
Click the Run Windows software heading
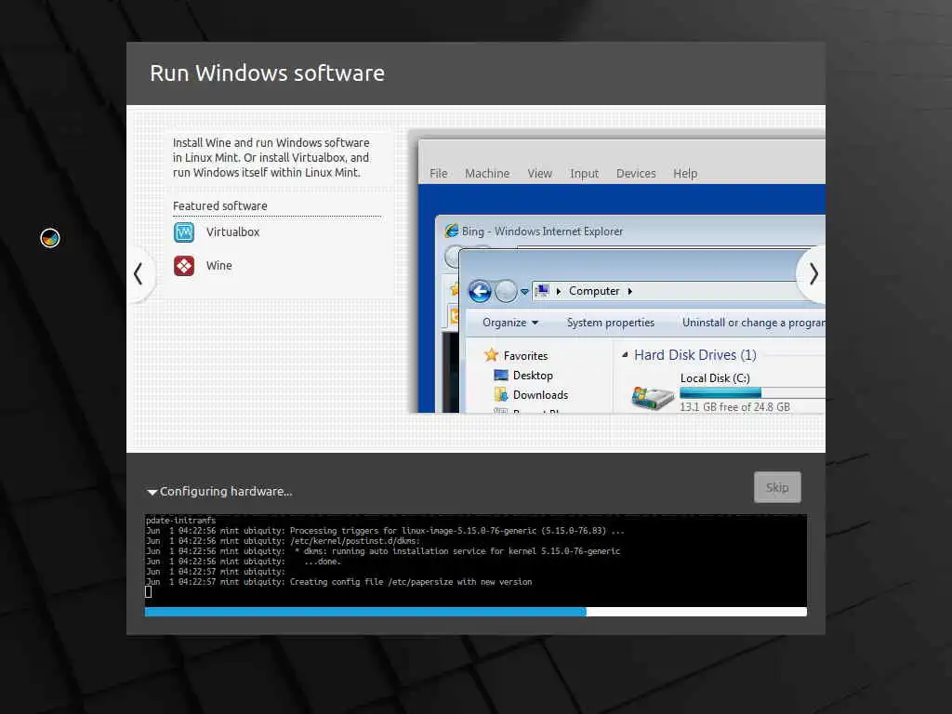(x=267, y=73)
